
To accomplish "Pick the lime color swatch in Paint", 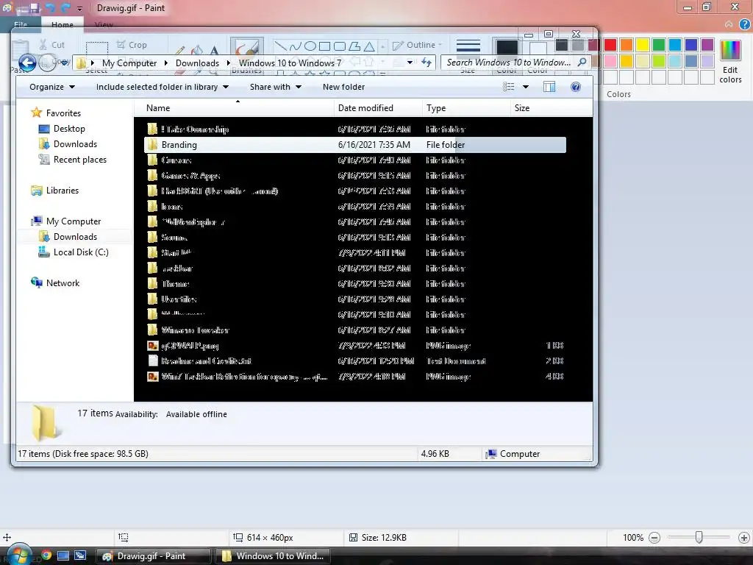I will [659, 61].
